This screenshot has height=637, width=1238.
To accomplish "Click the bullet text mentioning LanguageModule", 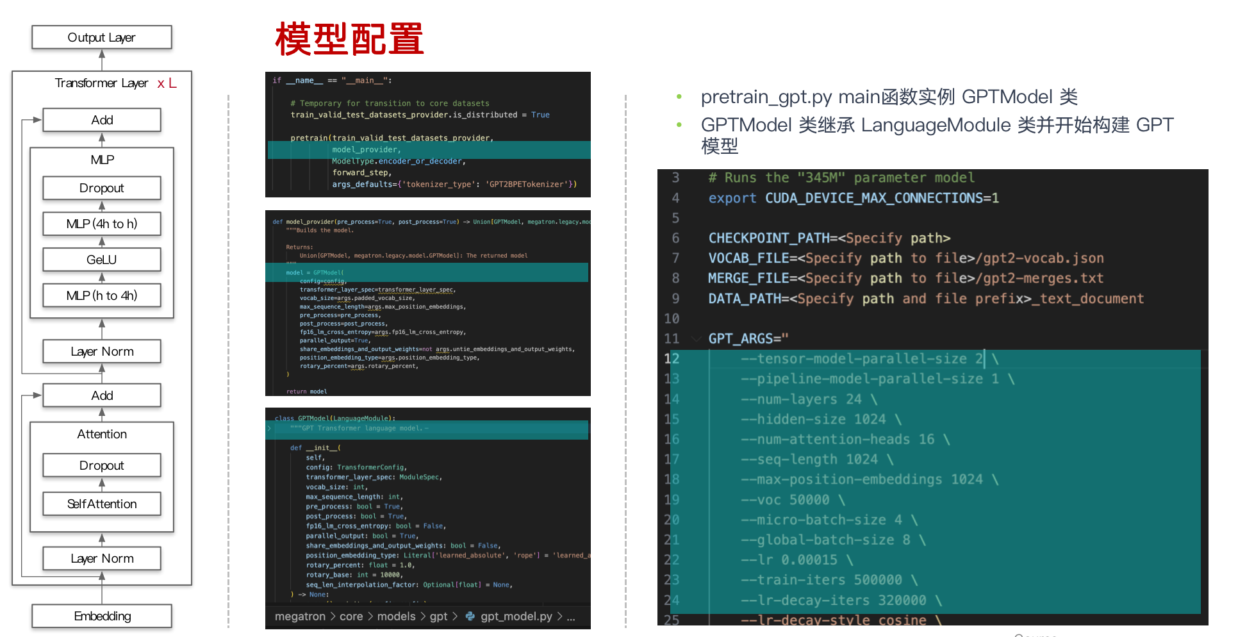I will 937,135.
